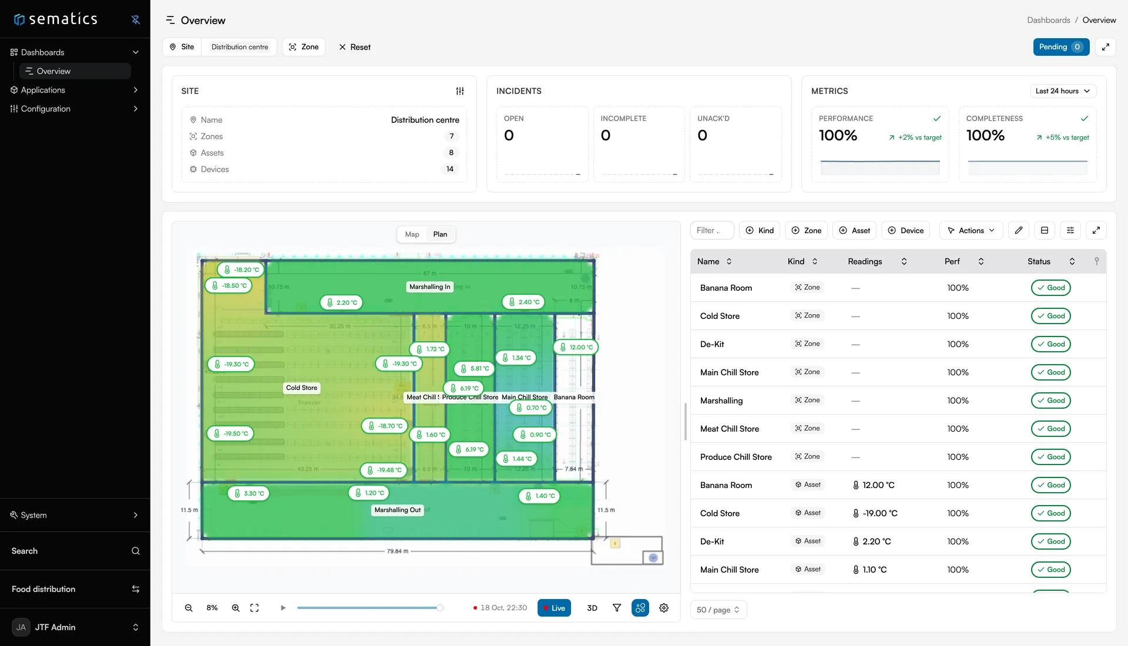1128x646 pixels.
Task: Toggle 3D view of plan
Action: click(592, 608)
